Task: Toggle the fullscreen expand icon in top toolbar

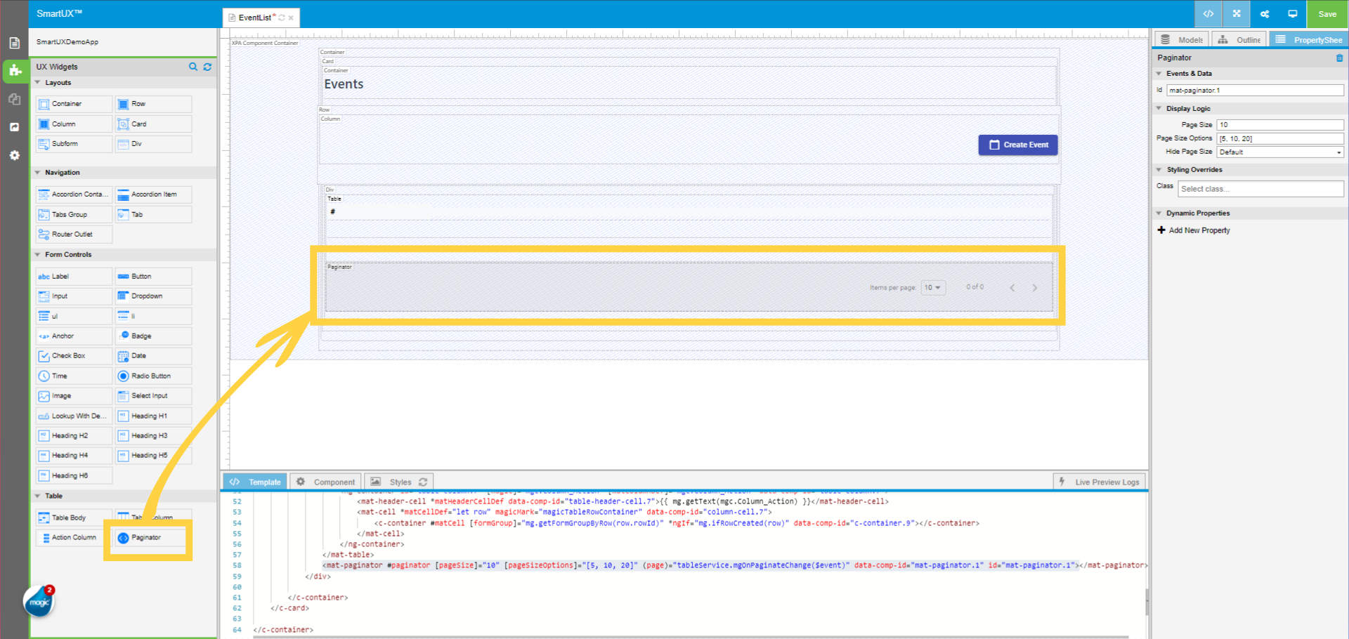Action: tap(1237, 14)
